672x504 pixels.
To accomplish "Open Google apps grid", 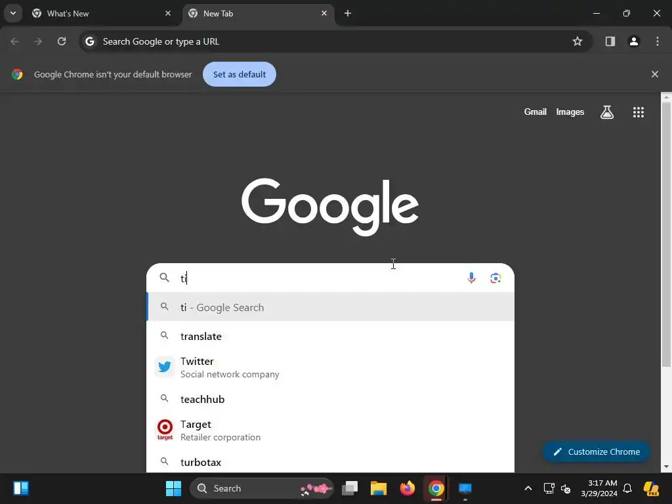I will point(638,112).
